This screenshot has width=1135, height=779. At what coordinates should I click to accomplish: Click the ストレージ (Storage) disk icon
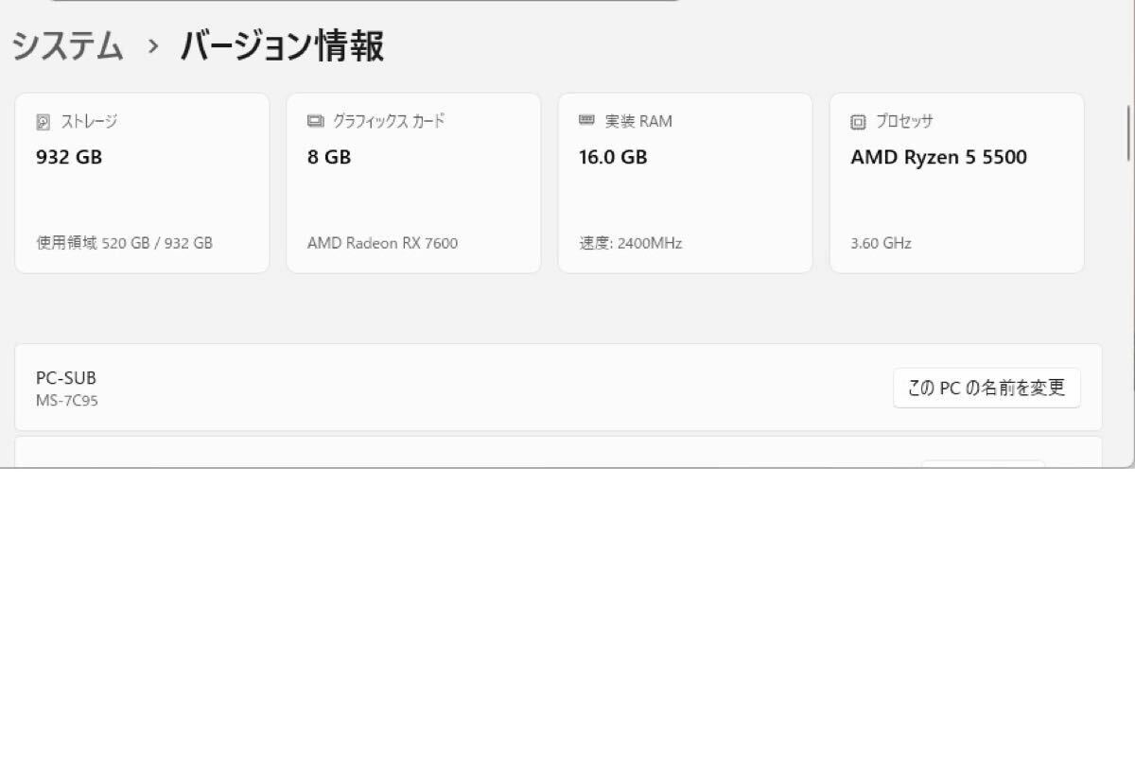coord(42,121)
